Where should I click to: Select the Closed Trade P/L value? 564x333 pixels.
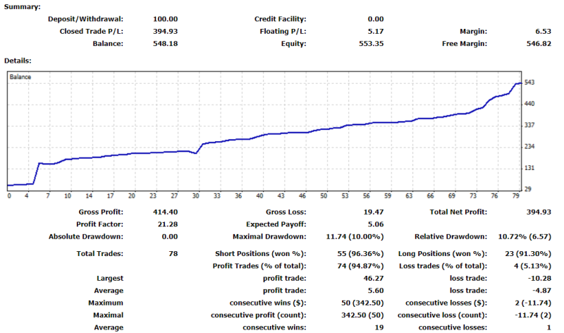pyautogui.click(x=165, y=31)
